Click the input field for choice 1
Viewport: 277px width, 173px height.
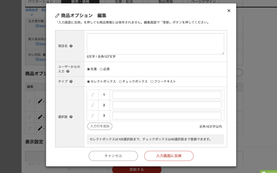[167, 95]
